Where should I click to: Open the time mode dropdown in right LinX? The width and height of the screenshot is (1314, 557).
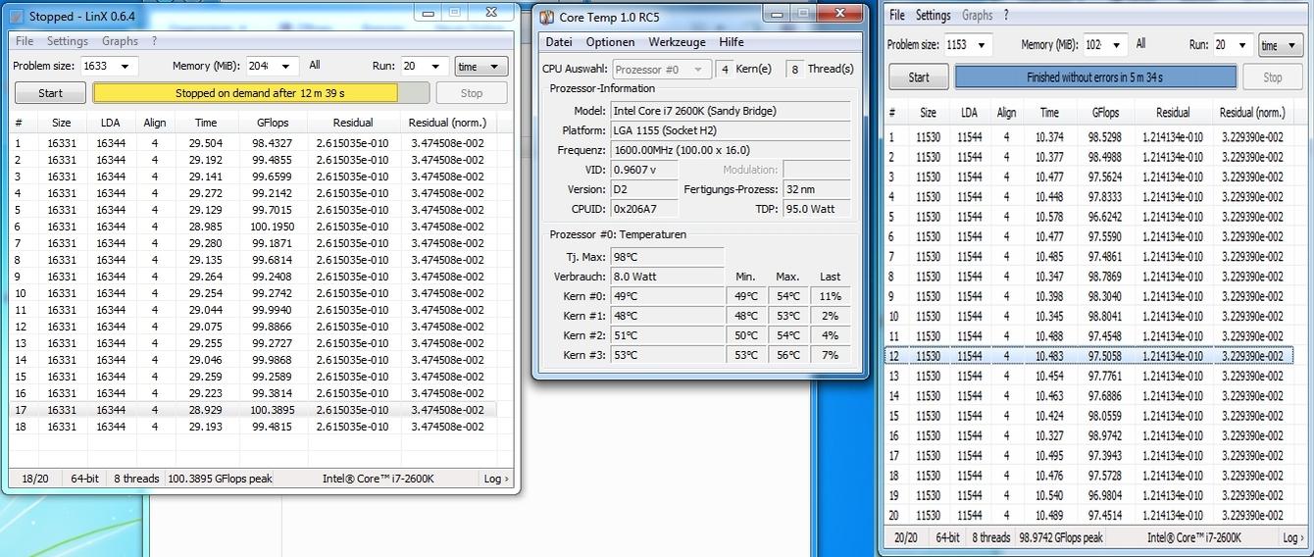(1281, 45)
